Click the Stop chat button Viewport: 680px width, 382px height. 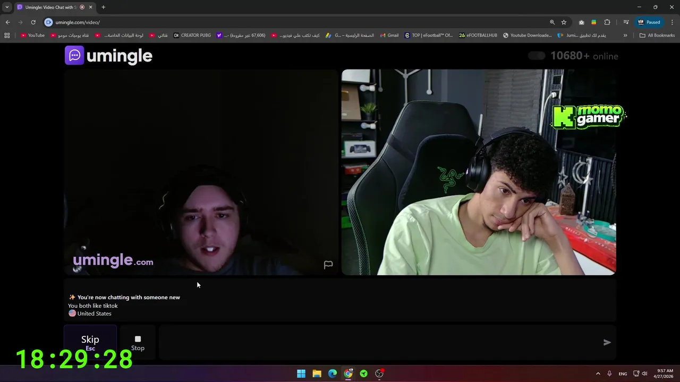[x=138, y=343]
